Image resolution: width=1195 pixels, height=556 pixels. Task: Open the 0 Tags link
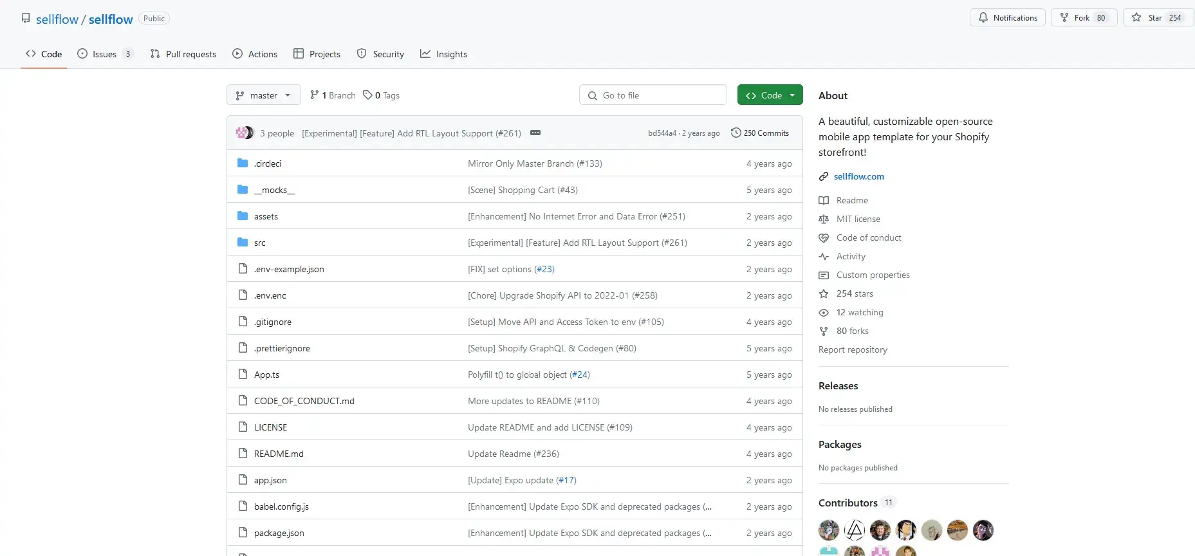click(x=381, y=95)
